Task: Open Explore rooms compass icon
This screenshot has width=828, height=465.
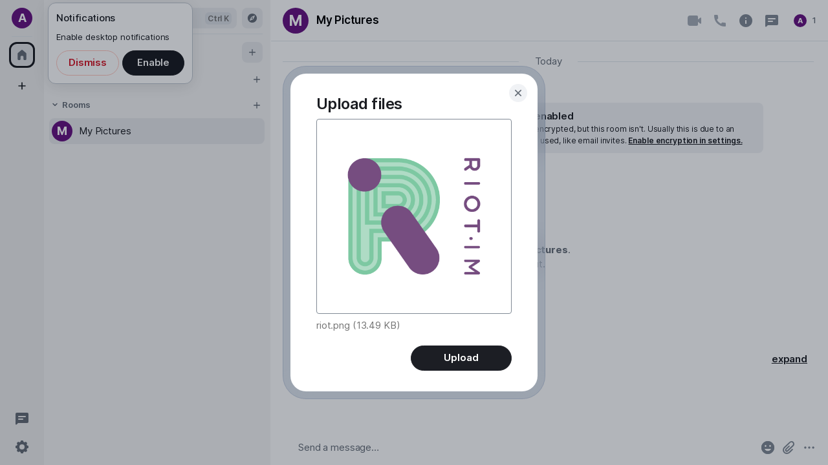Action: pos(252,18)
